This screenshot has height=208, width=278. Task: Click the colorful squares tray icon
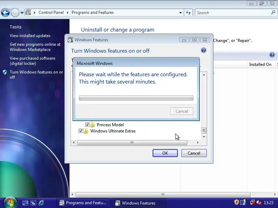(243, 202)
